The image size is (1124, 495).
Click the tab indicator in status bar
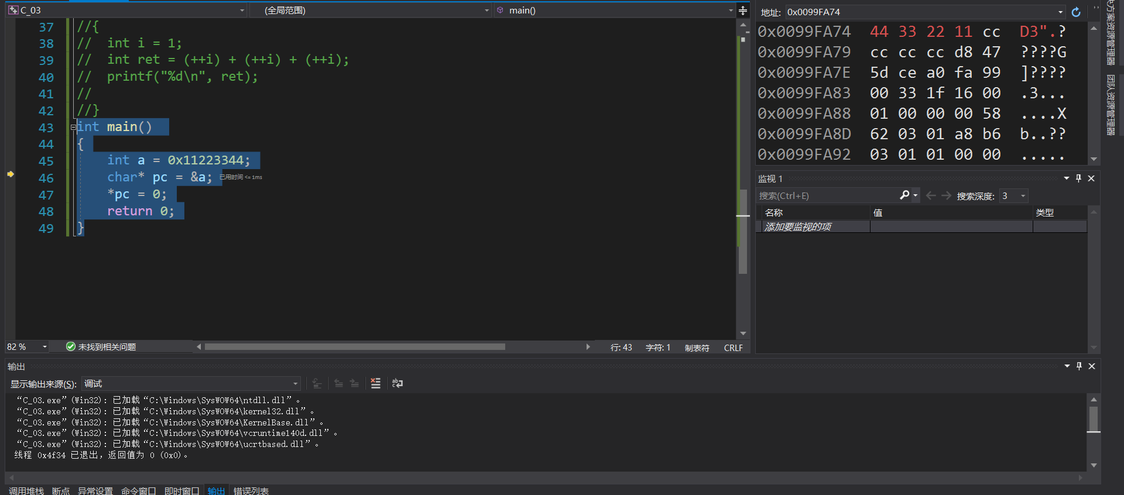click(x=697, y=348)
